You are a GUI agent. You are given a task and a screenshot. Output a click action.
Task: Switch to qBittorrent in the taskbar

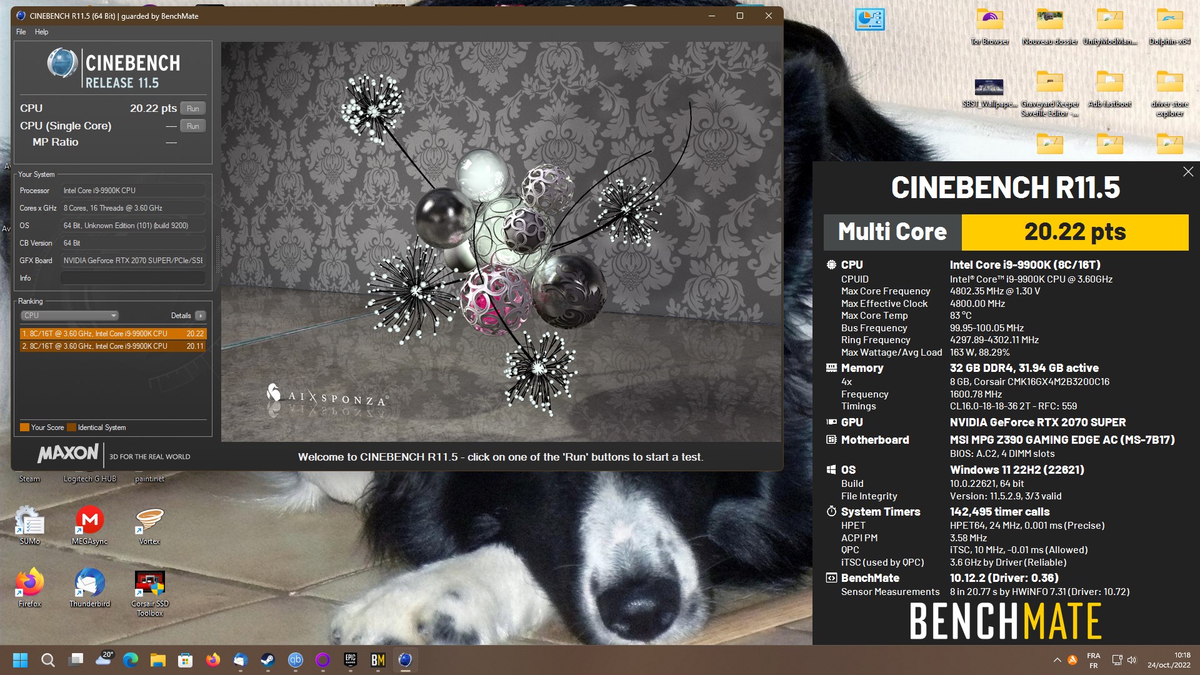pyautogui.click(x=295, y=660)
